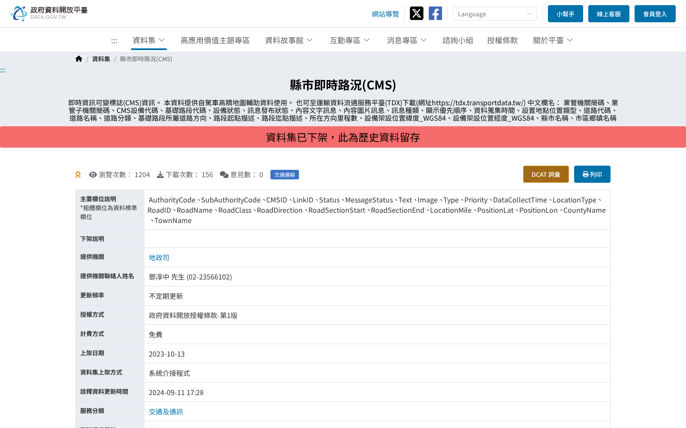
Task: Click the contact 鄧淳中 先生 (02-23566102)
Action: click(190, 277)
